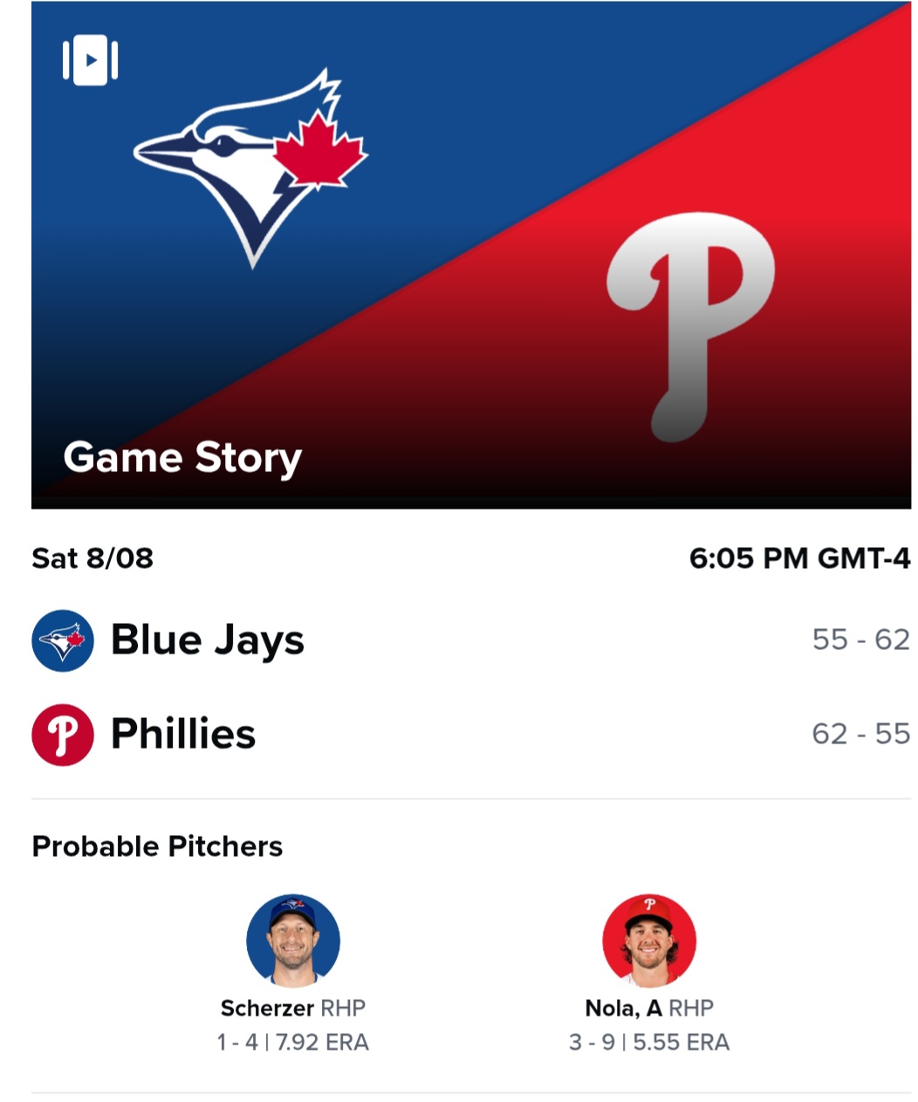918x1102 pixels.
Task: Tap the story playback icon
Action: pos(90,60)
